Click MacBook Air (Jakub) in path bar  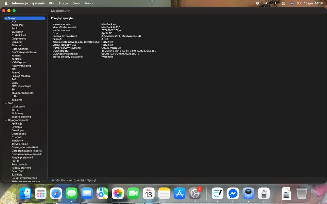[70, 180]
